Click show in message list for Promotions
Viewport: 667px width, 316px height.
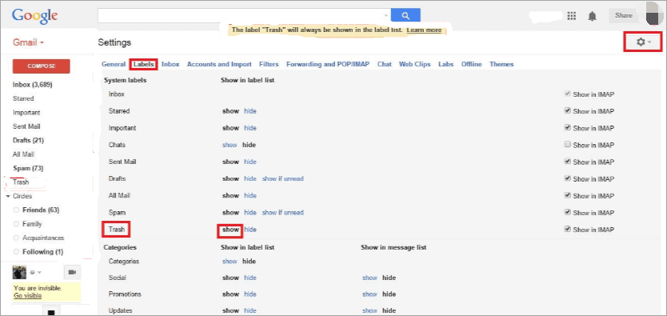pyautogui.click(x=369, y=294)
